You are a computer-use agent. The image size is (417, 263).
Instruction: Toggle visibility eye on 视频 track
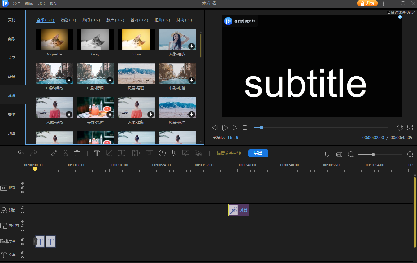coord(22,192)
